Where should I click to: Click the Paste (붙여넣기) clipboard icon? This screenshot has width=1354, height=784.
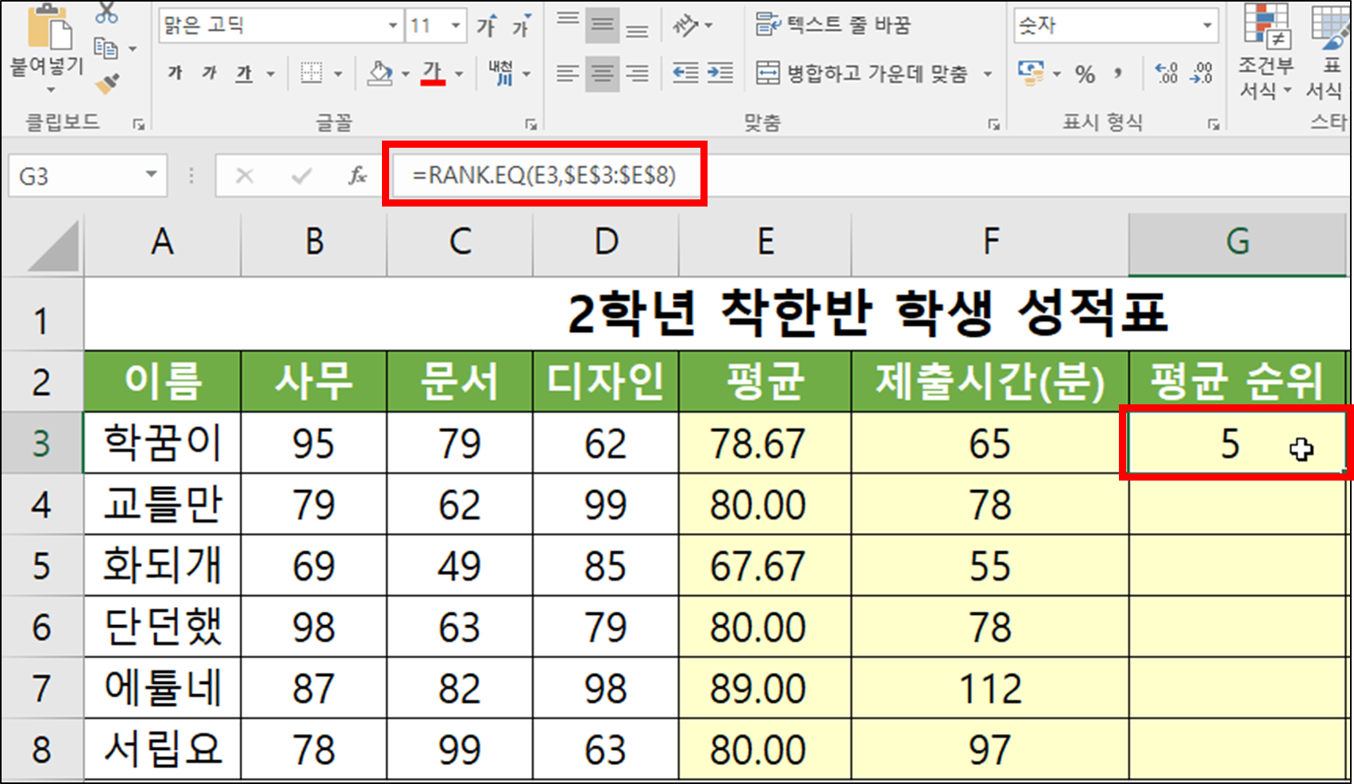tap(49, 26)
